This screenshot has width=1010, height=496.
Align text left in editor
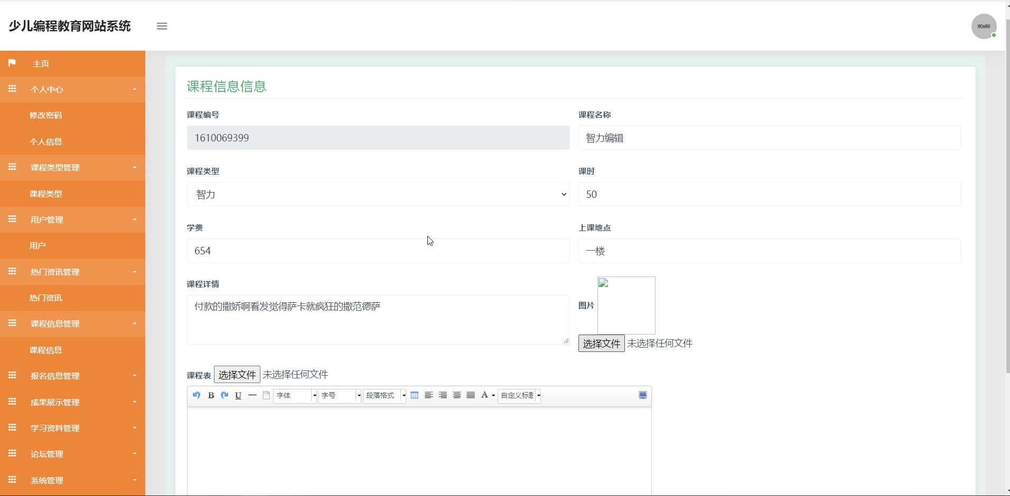[x=429, y=395]
